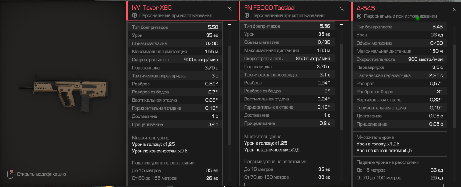Select A-545 Максимальная дистанция 150 м row
The image size is (461, 187).
coord(400,51)
